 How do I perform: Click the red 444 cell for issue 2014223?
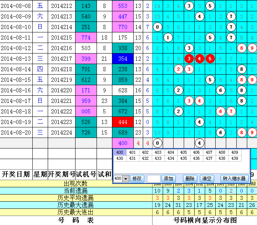coord(123,122)
